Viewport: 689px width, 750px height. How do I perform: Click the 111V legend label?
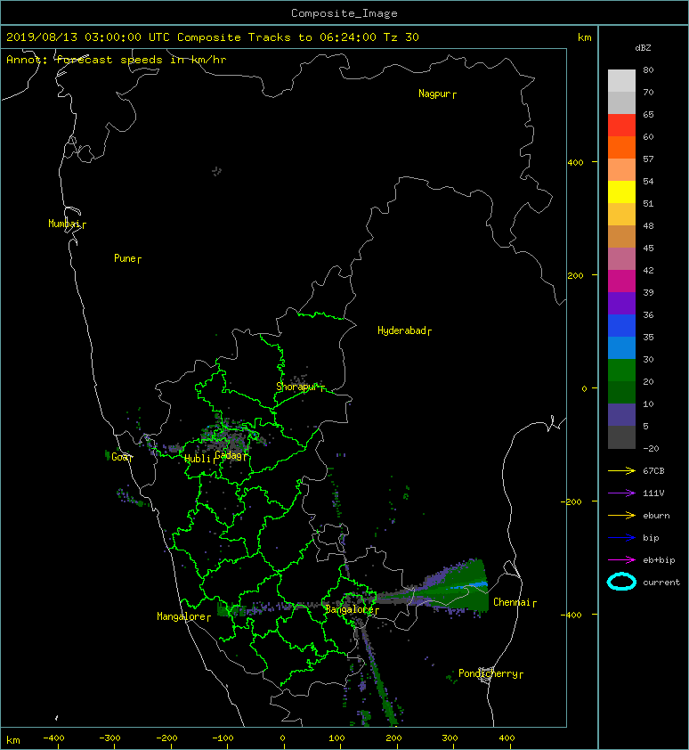point(653,493)
